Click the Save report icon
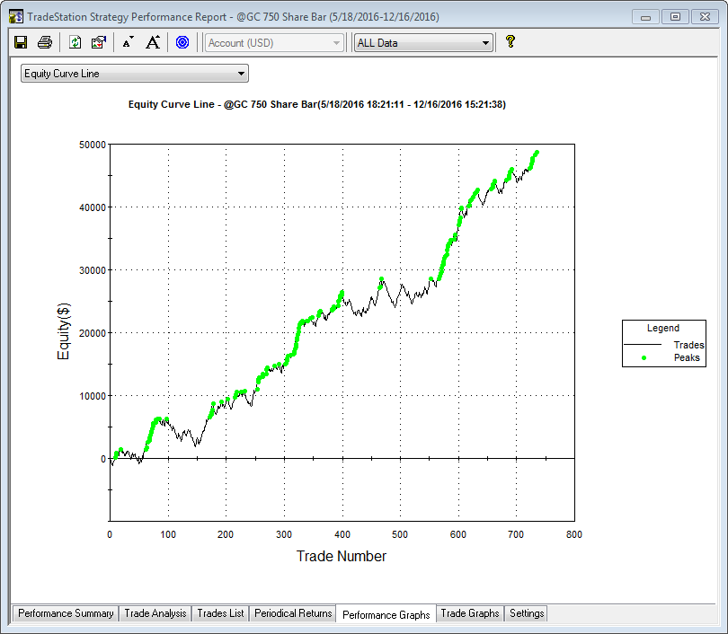728x634 pixels. coord(21,42)
